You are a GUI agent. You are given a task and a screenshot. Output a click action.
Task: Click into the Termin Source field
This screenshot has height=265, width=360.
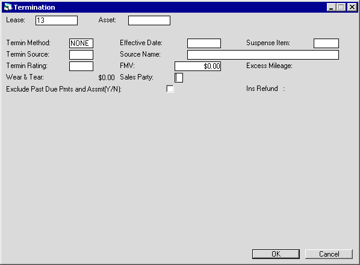(x=81, y=55)
